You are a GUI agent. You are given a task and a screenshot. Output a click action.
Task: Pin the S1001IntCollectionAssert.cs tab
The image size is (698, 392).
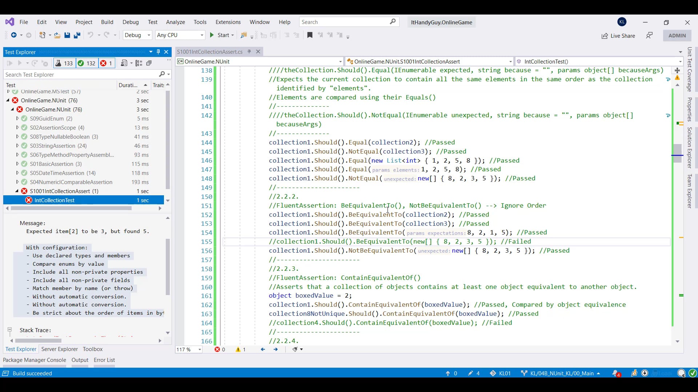coord(249,52)
